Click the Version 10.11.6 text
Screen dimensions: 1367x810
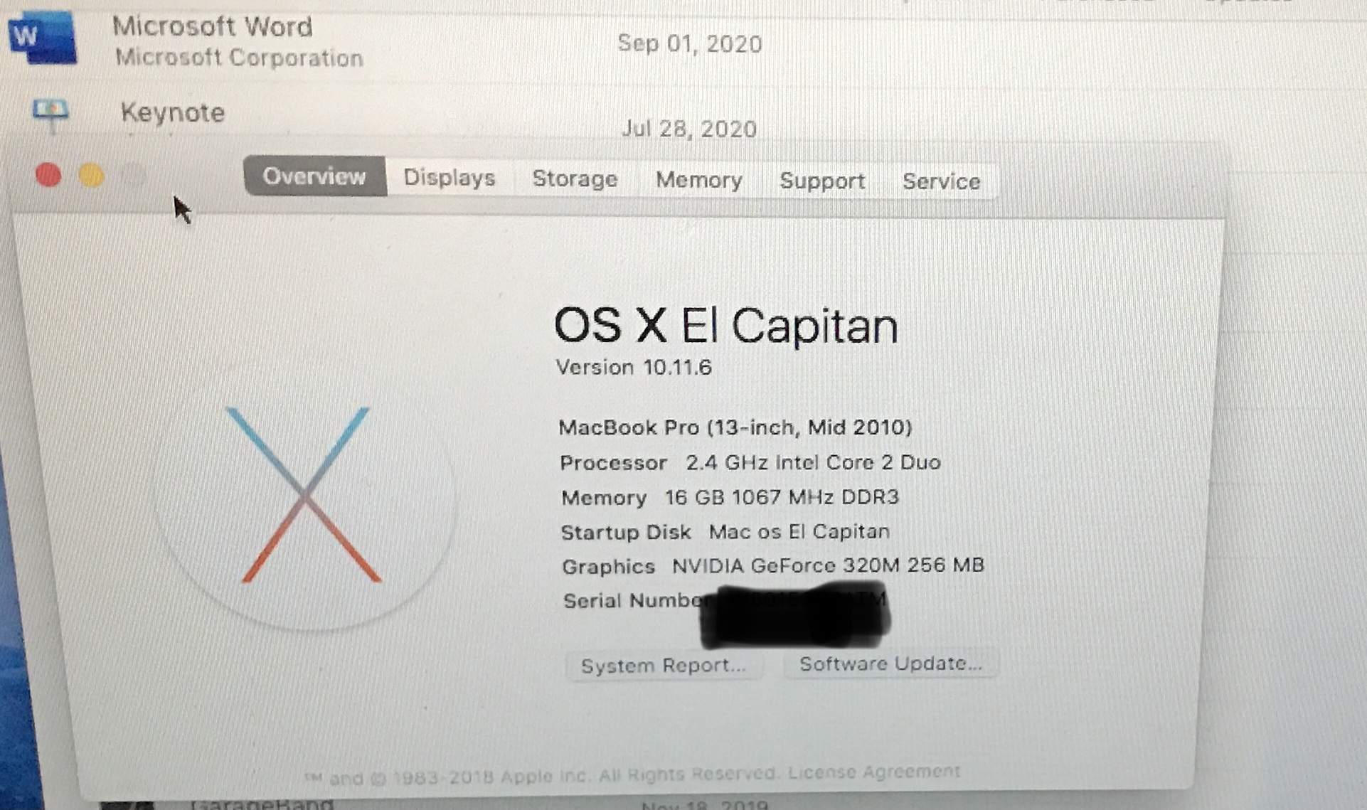(634, 368)
